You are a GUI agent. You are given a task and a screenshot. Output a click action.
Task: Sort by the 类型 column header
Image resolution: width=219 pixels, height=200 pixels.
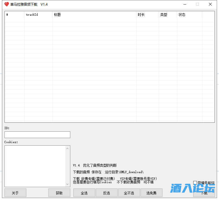[168, 15]
